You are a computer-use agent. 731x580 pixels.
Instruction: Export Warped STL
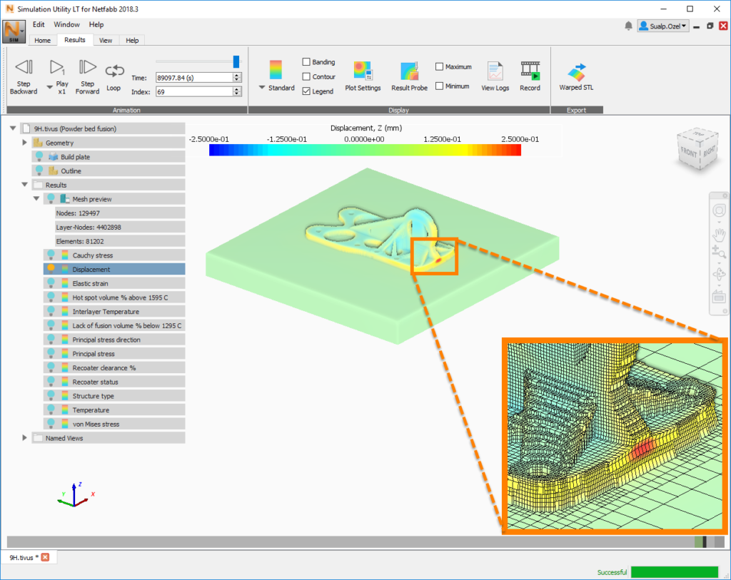(576, 72)
